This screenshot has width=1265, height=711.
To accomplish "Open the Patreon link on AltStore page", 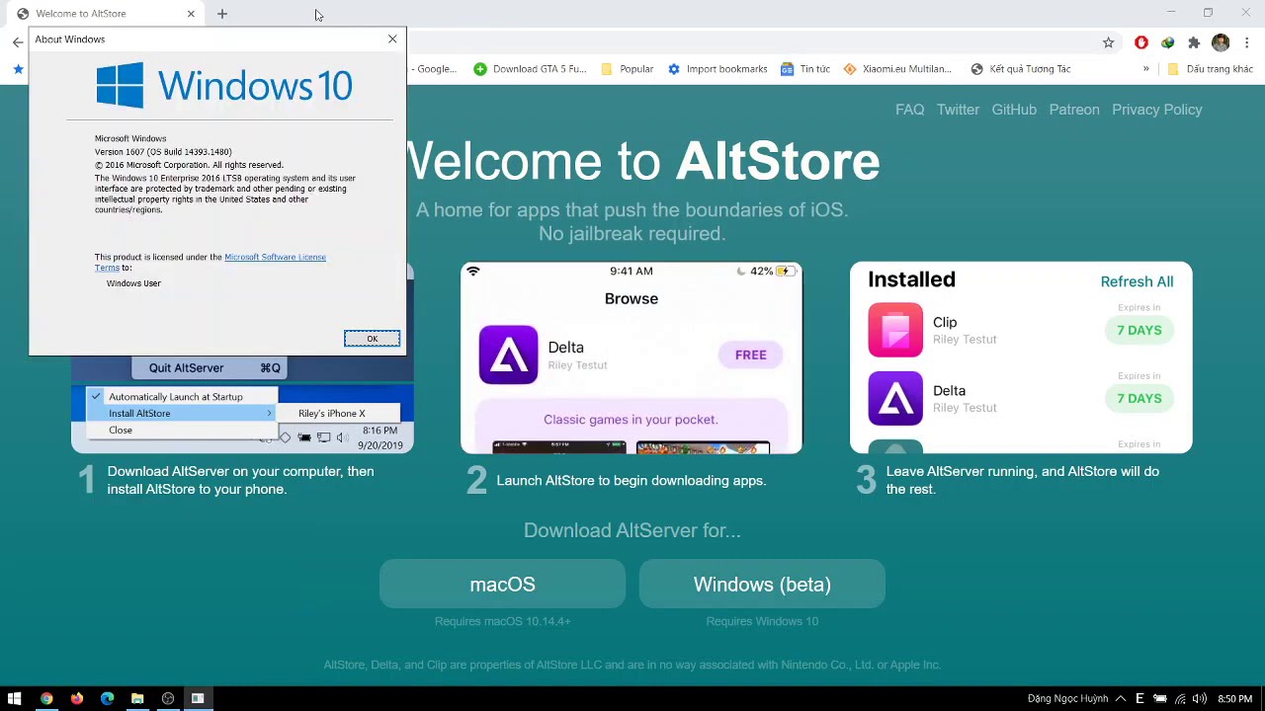I will pyautogui.click(x=1074, y=110).
